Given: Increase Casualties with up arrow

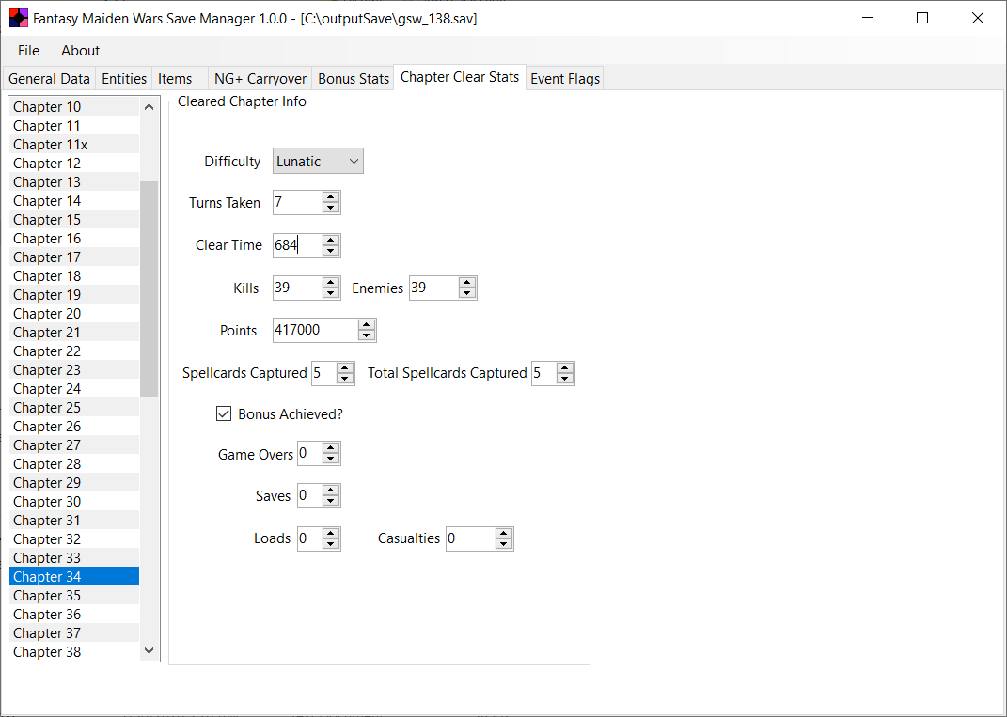Looking at the screenshot, I should click(504, 534).
